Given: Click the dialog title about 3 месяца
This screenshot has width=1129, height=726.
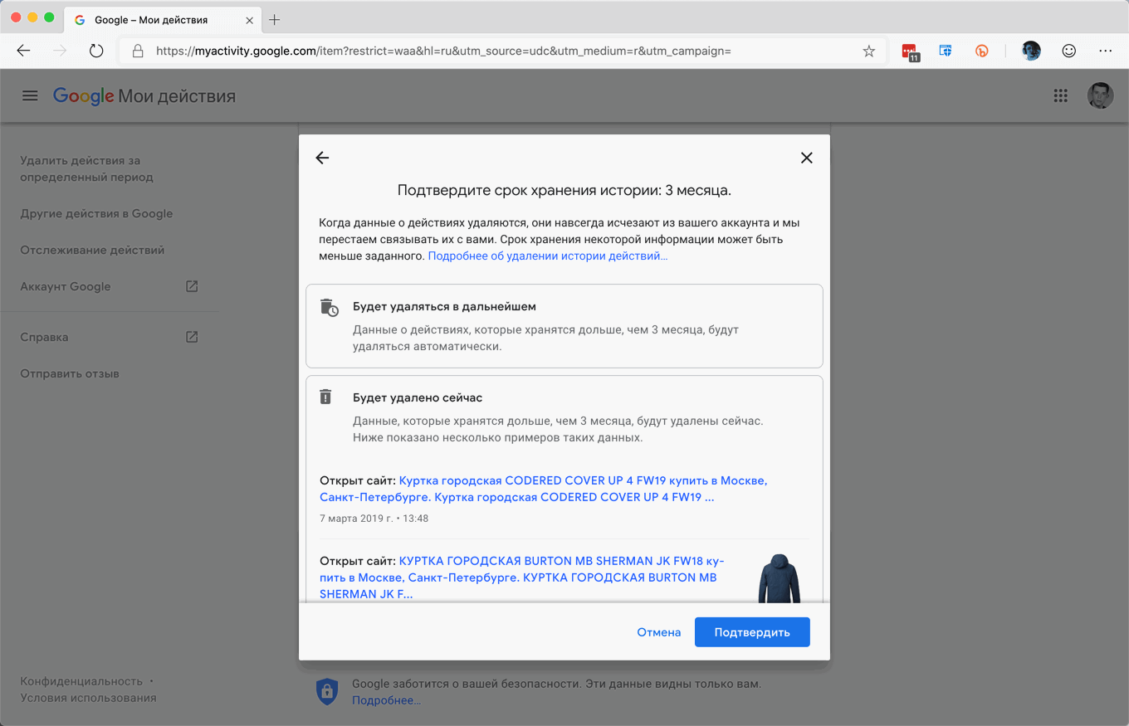Looking at the screenshot, I should tap(564, 190).
